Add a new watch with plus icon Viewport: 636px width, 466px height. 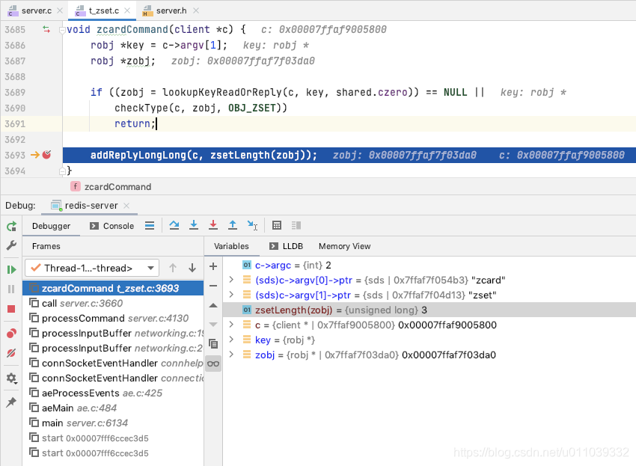[x=213, y=266]
